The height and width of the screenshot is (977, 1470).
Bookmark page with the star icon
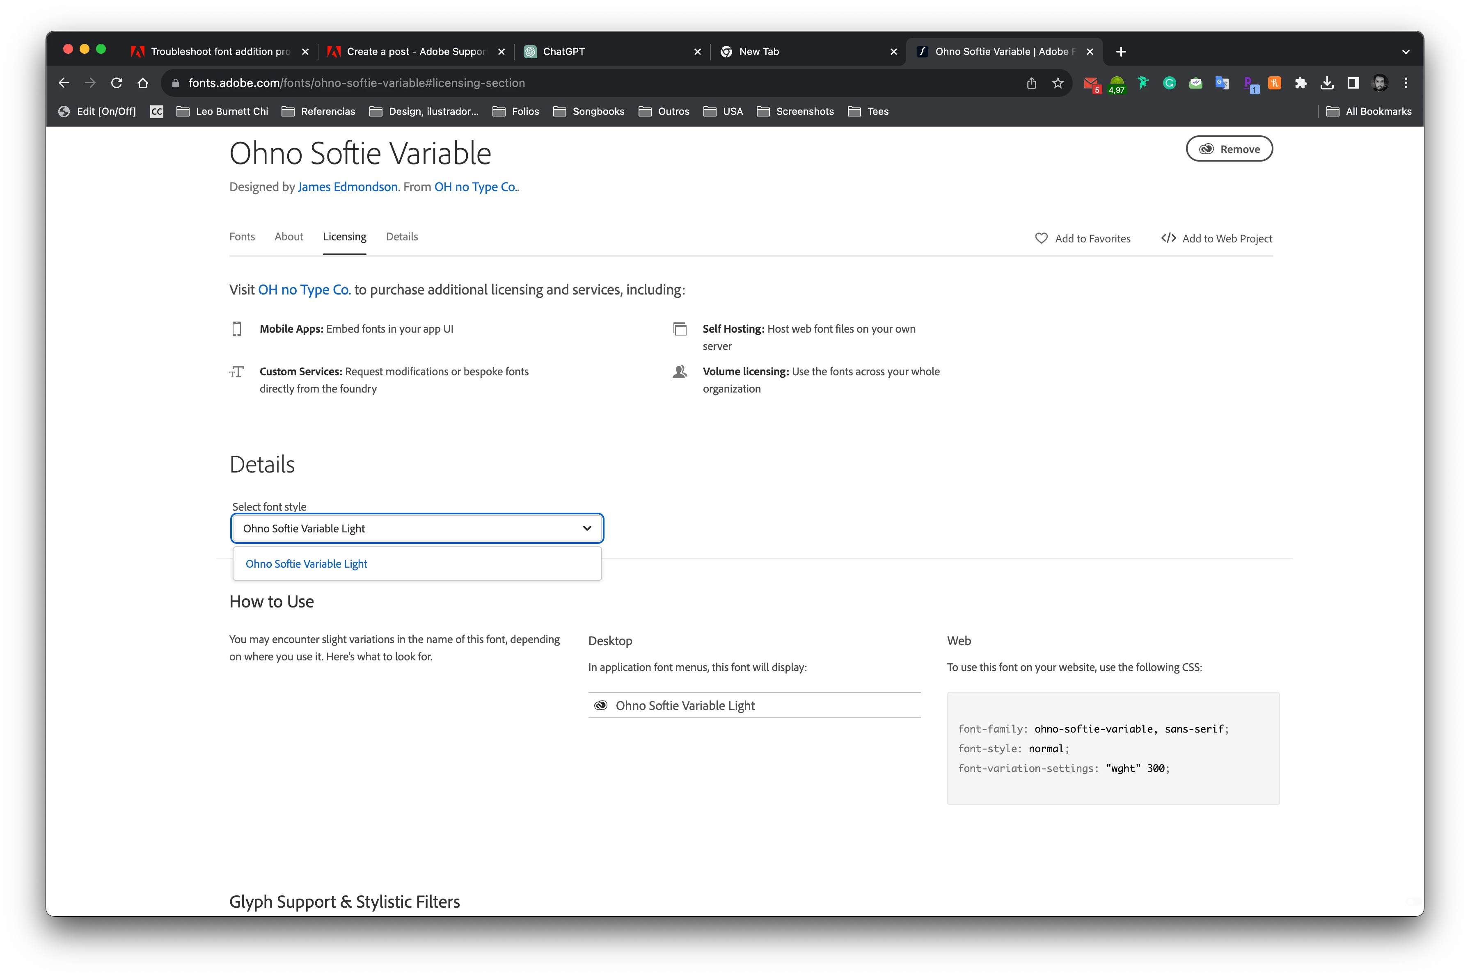pos(1058,83)
